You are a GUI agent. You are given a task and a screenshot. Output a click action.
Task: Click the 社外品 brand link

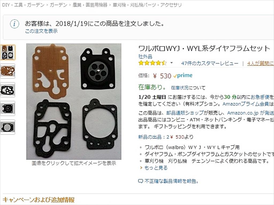point(145,57)
